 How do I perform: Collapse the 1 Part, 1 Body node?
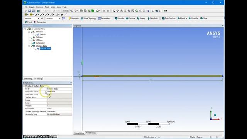pos(29,46)
